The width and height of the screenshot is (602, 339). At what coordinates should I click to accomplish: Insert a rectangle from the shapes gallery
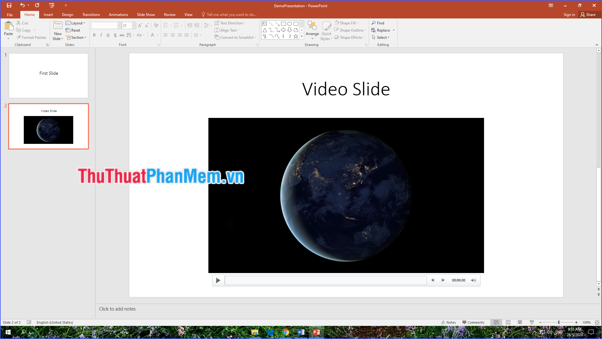click(x=283, y=23)
